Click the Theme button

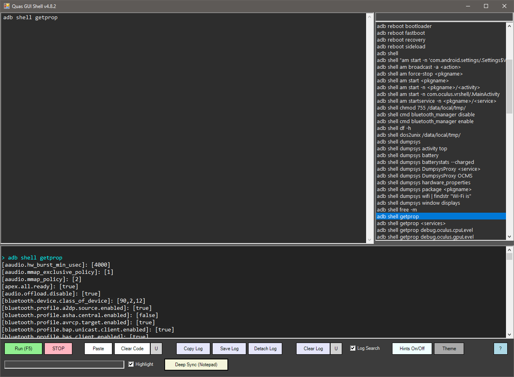click(449, 349)
